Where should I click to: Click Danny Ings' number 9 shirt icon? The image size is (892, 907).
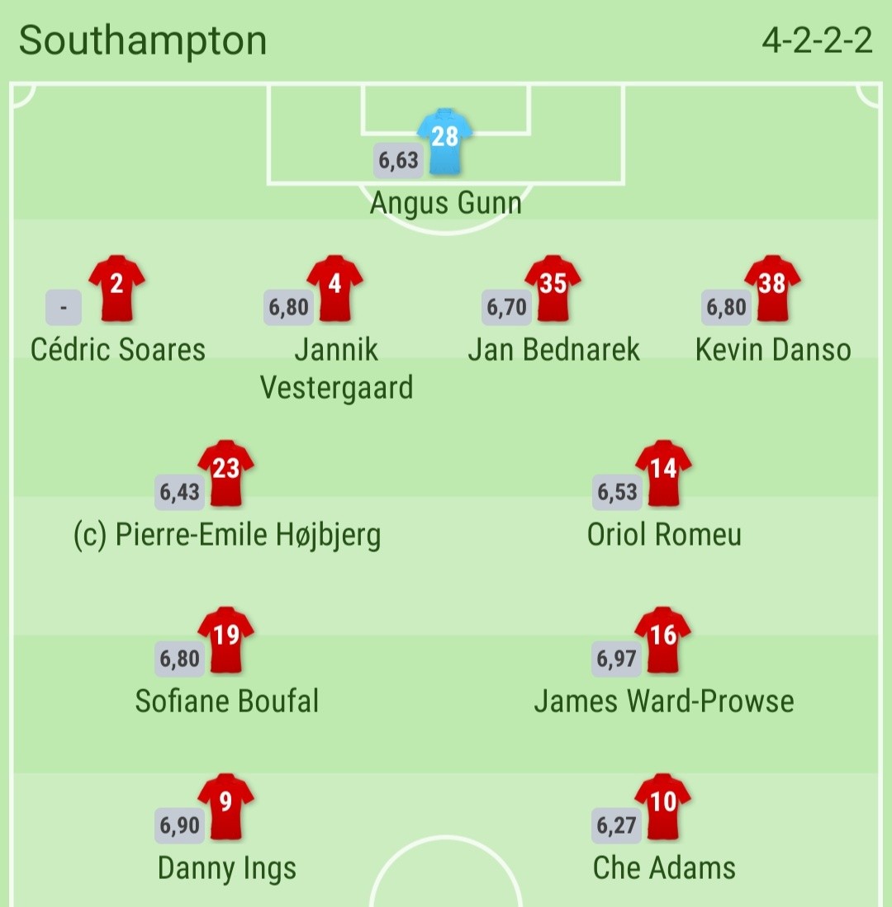tap(225, 808)
